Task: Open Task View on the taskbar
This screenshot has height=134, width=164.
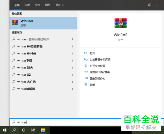Action: click(33, 130)
